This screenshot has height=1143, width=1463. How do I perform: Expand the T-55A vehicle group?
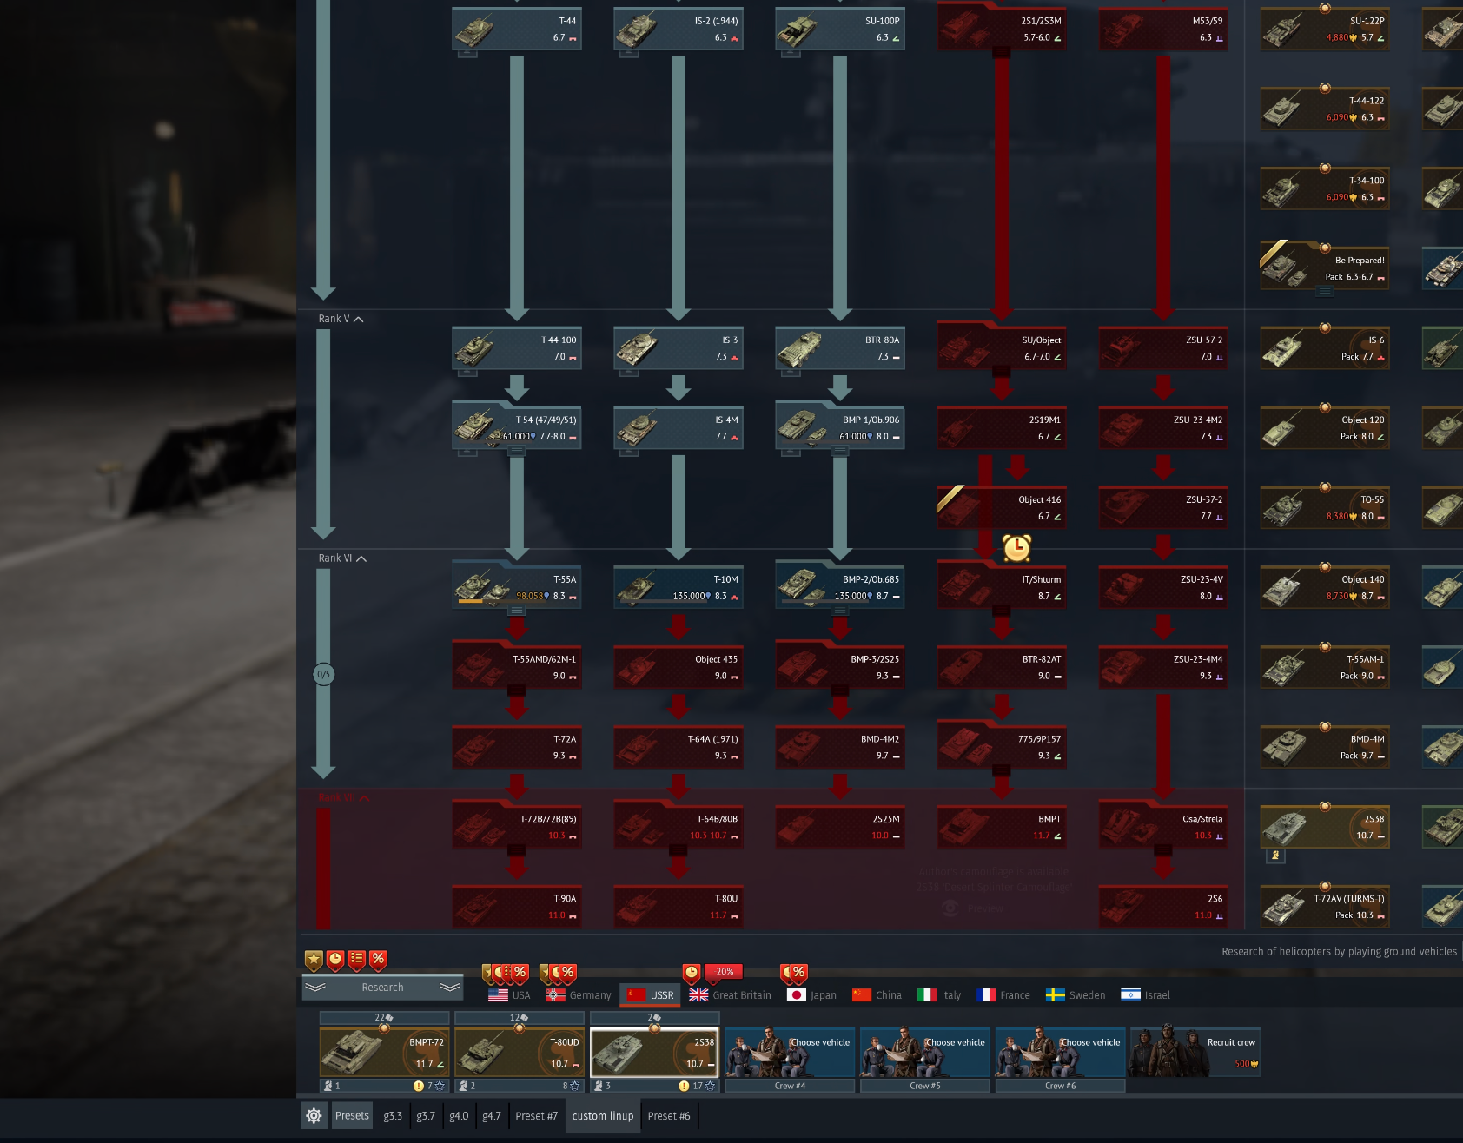(517, 611)
